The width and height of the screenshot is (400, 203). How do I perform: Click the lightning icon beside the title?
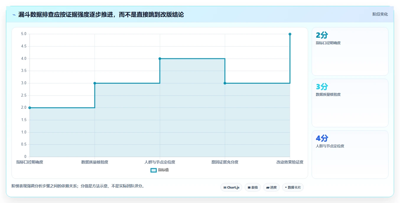pos(14,15)
